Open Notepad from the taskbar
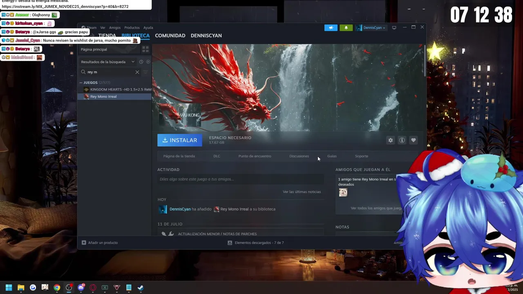The height and width of the screenshot is (294, 523). click(129, 287)
